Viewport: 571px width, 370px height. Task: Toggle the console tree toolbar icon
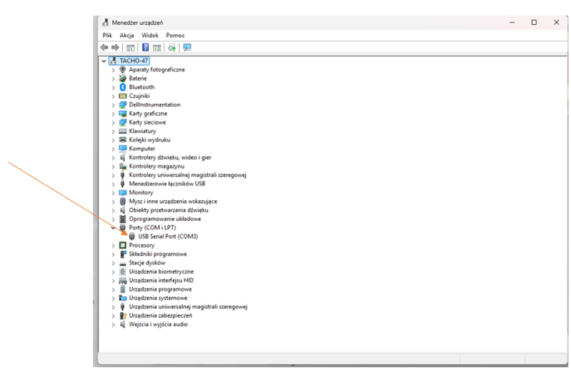[x=130, y=47]
